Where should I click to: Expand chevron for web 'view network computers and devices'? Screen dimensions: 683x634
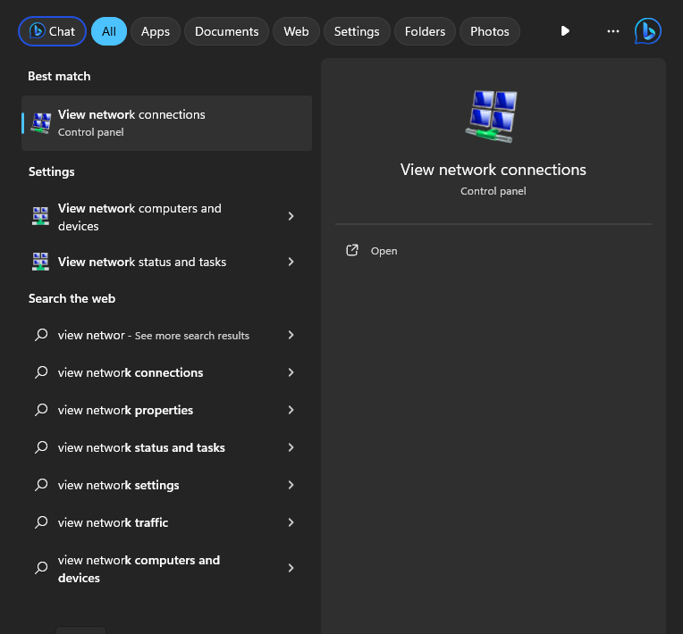(291, 567)
